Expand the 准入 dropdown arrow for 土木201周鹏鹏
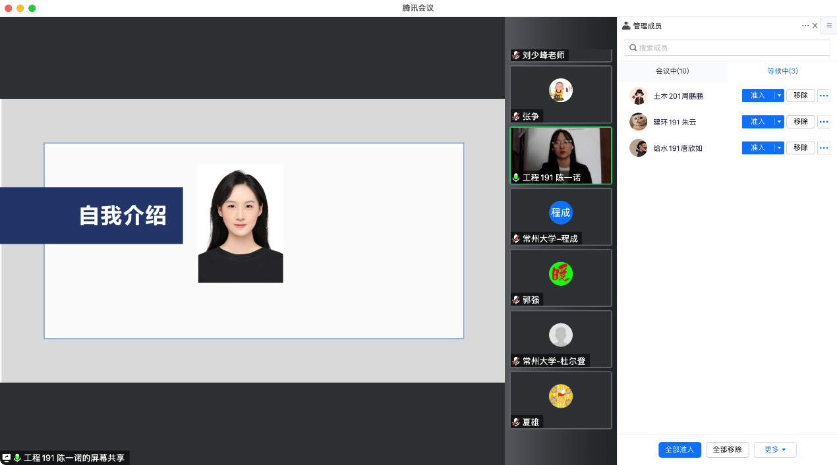 pos(779,96)
